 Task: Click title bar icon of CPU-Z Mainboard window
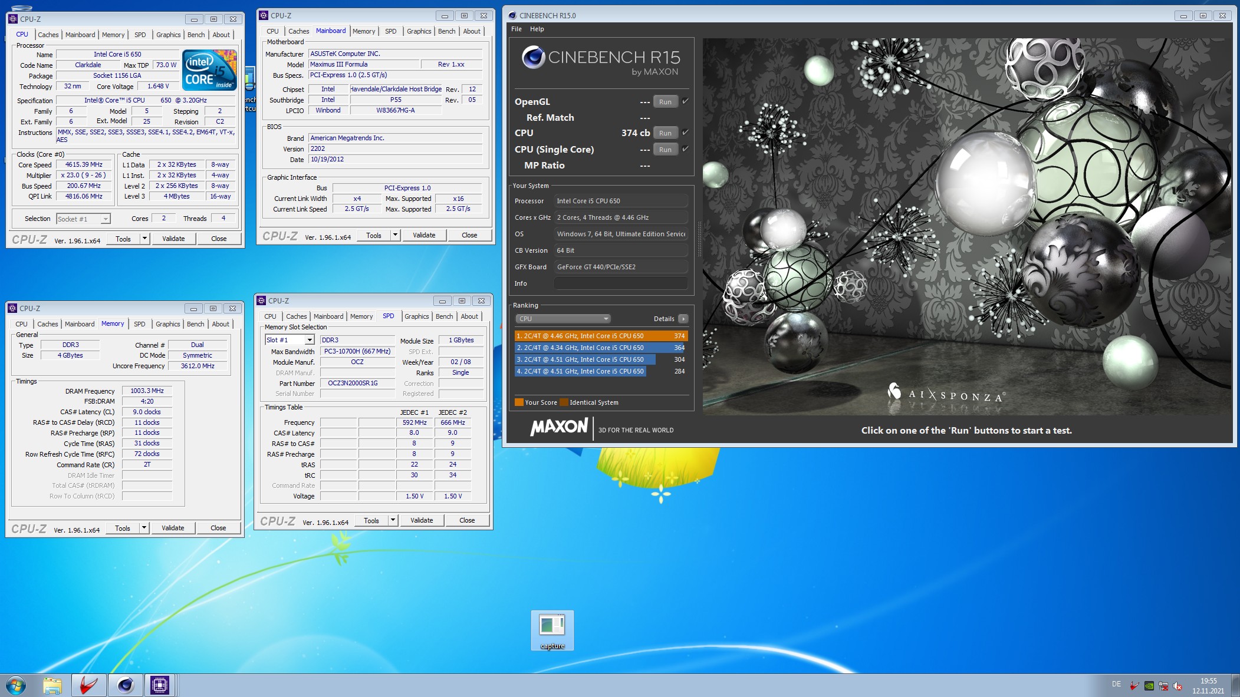(x=264, y=15)
